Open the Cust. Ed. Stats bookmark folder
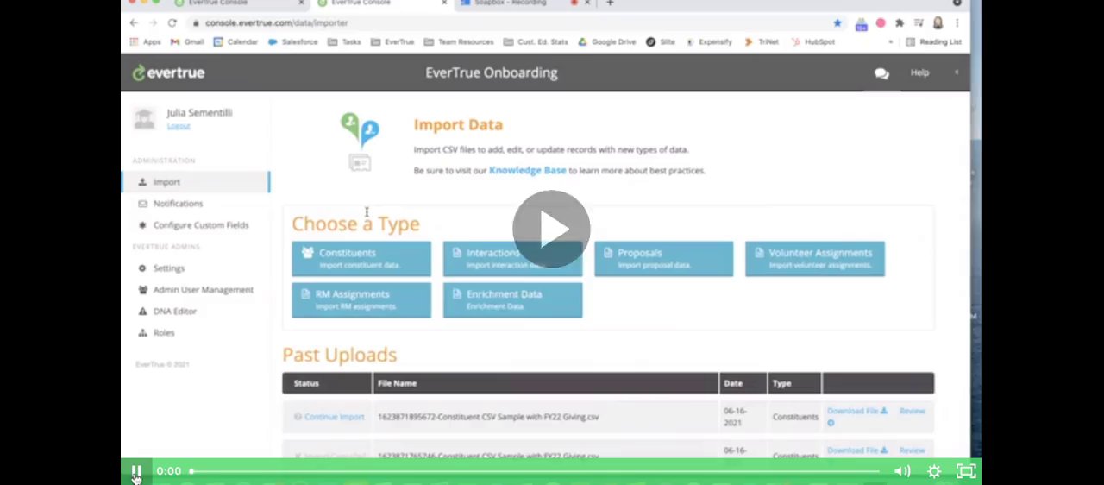The width and height of the screenshot is (1104, 485). pos(536,41)
